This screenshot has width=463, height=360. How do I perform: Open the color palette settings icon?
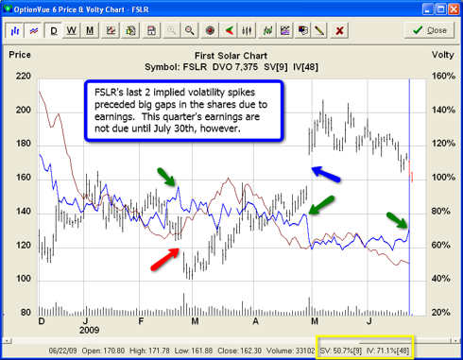pos(303,30)
